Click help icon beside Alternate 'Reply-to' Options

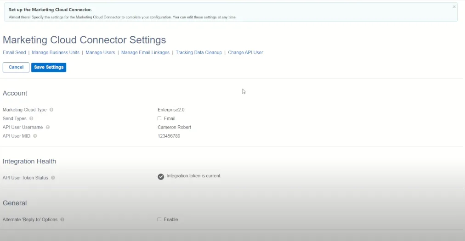coord(62,219)
